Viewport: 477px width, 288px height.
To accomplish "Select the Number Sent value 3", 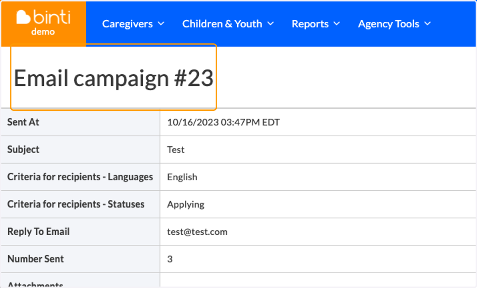I will tap(170, 259).
